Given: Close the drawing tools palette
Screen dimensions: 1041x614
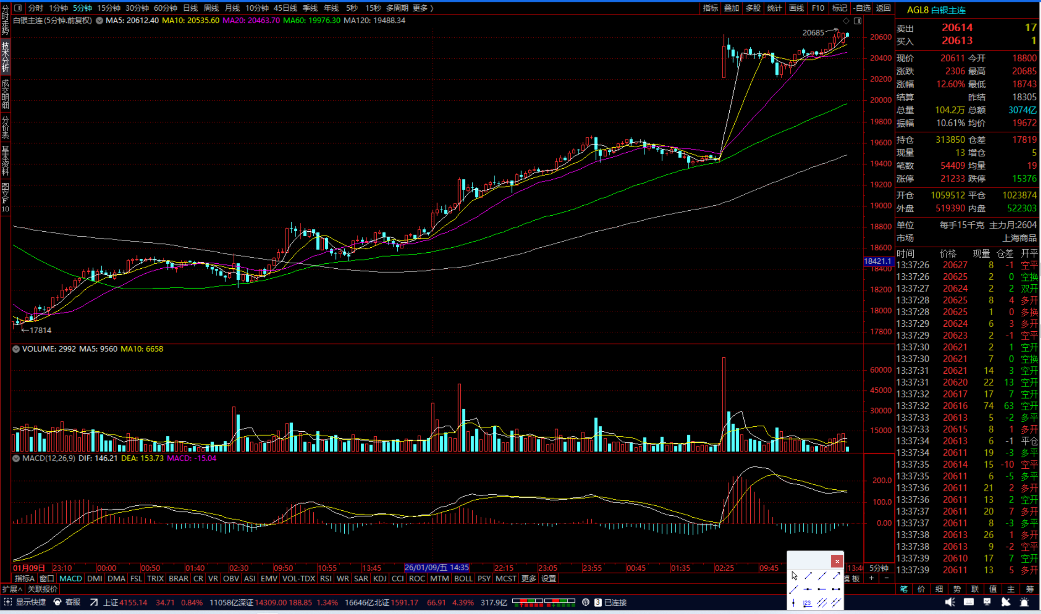Looking at the screenshot, I should [837, 561].
